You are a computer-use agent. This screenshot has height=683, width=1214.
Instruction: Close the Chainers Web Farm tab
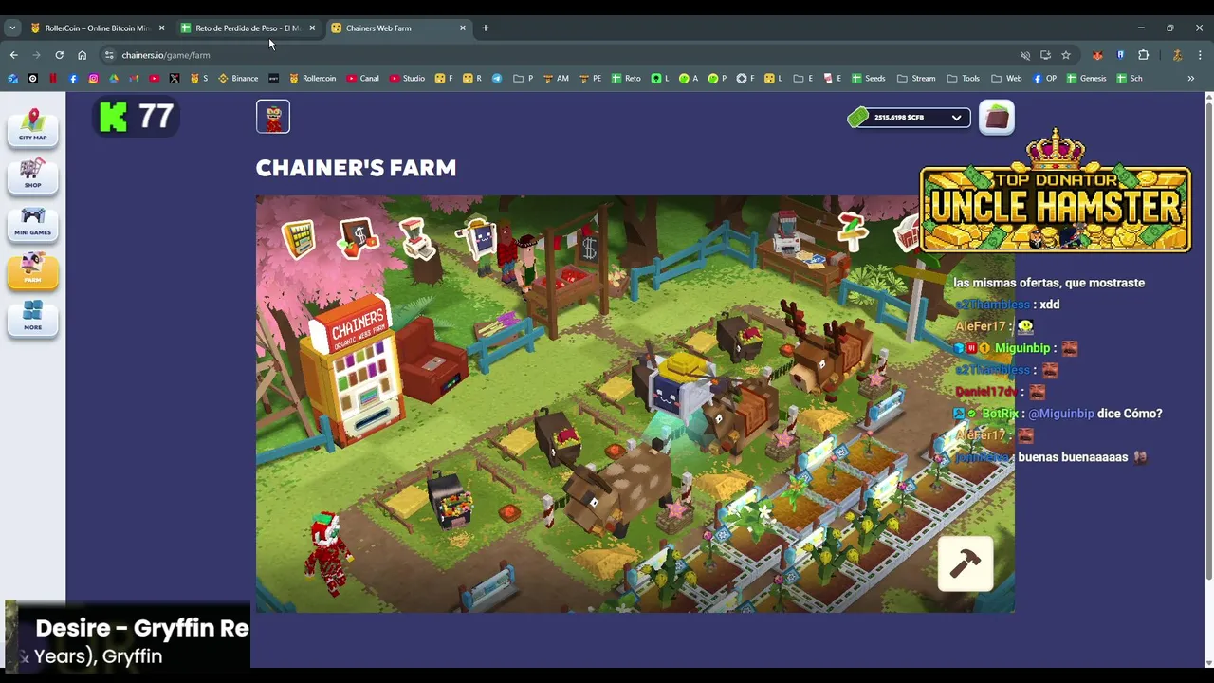coord(463,28)
